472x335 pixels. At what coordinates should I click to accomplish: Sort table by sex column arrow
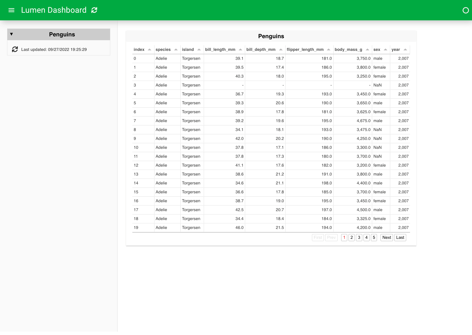pyautogui.click(x=385, y=50)
